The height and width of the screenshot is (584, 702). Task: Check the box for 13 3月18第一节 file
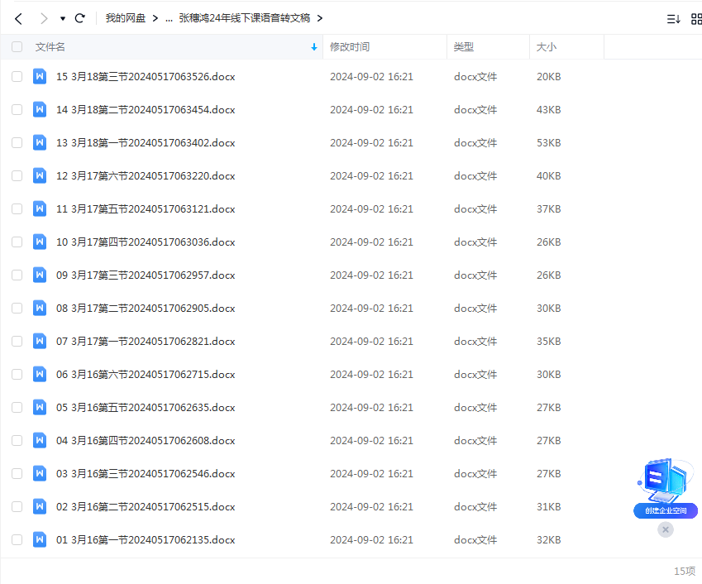[x=17, y=143]
